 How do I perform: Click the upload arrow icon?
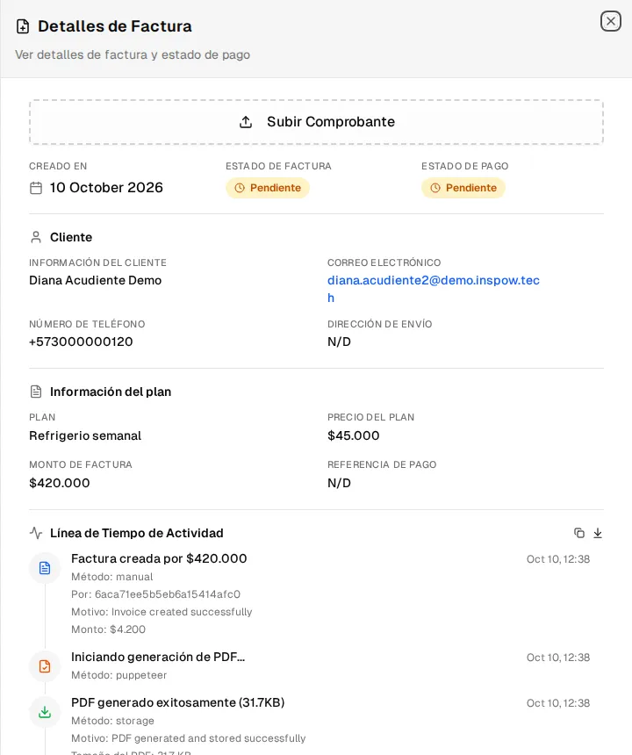pos(246,122)
